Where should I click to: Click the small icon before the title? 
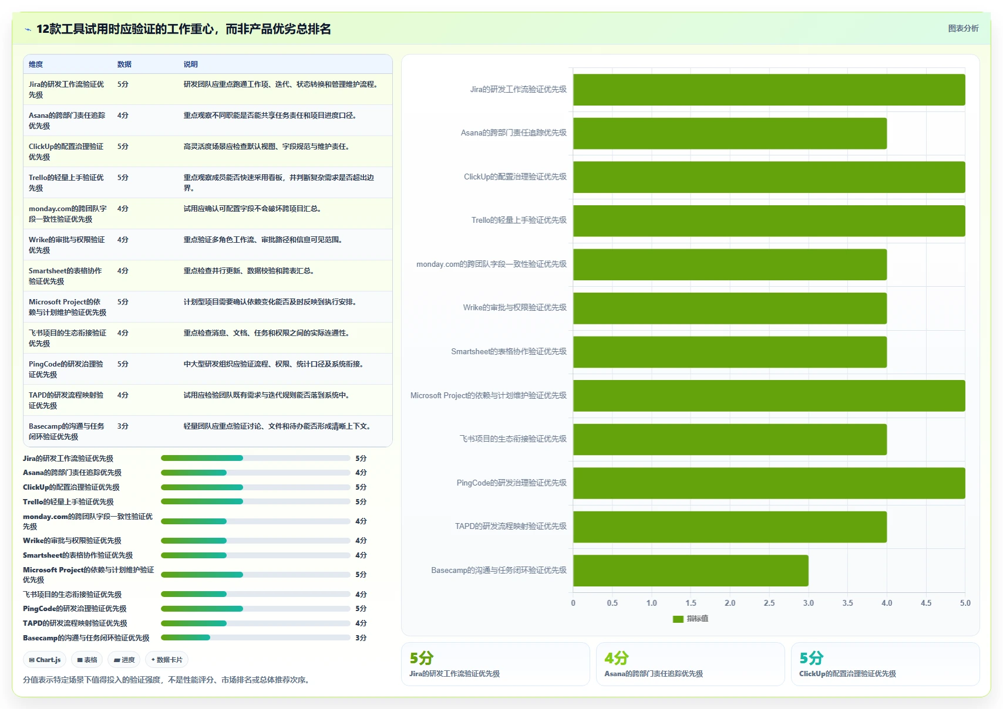click(28, 29)
